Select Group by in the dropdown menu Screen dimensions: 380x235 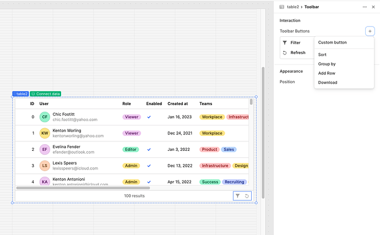327,64
